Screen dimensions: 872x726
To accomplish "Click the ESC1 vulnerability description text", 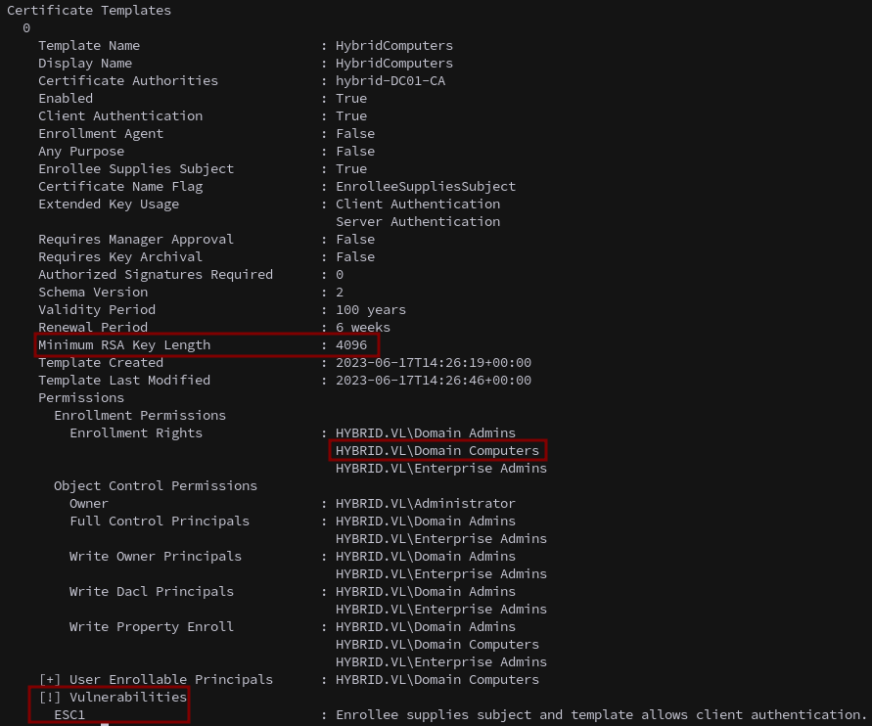I will [x=601, y=715].
